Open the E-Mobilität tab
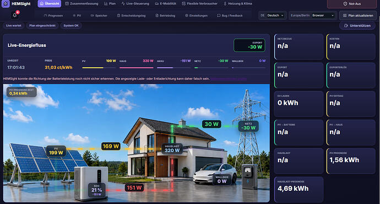The height and width of the screenshot is (204, 380). coord(165,4)
